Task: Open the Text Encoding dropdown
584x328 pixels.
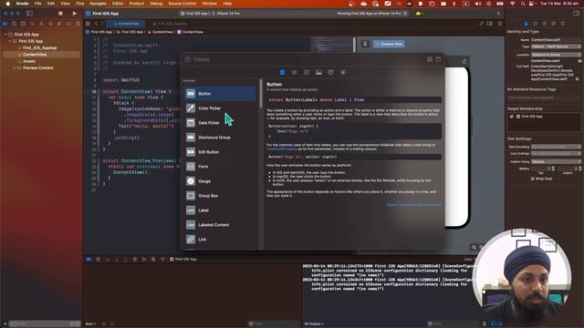Action: [x=556, y=147]
